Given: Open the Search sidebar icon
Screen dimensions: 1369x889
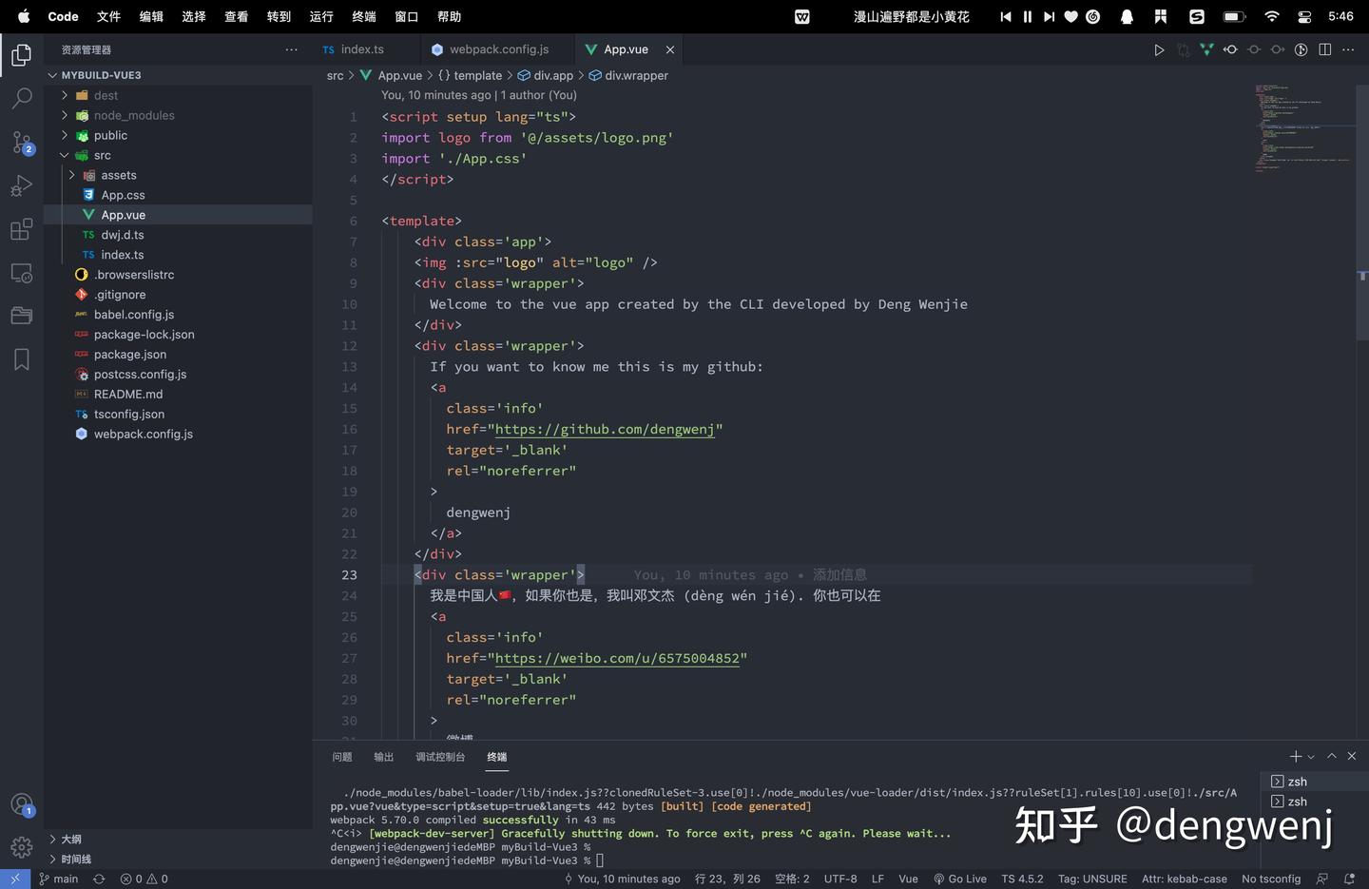Looking at the screenshot, I should pos(21,97).
